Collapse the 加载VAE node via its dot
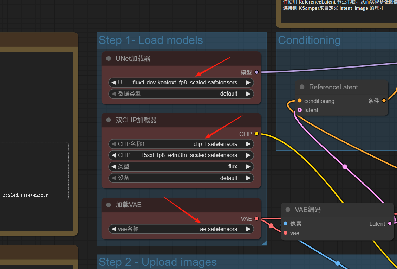Screen dimensions: 397x269 point(109,205)
